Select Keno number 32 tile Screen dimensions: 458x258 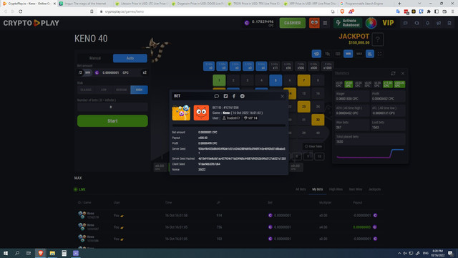[x=318, y=120]
